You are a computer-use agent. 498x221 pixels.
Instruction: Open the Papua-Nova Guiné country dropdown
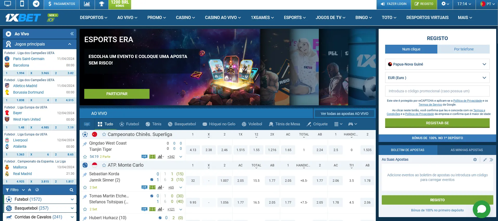(437, 64)
